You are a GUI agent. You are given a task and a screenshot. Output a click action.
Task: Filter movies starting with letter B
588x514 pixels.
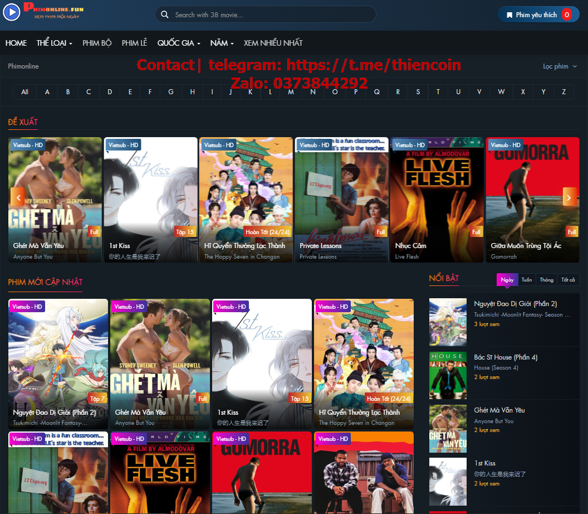pos(67,91)
